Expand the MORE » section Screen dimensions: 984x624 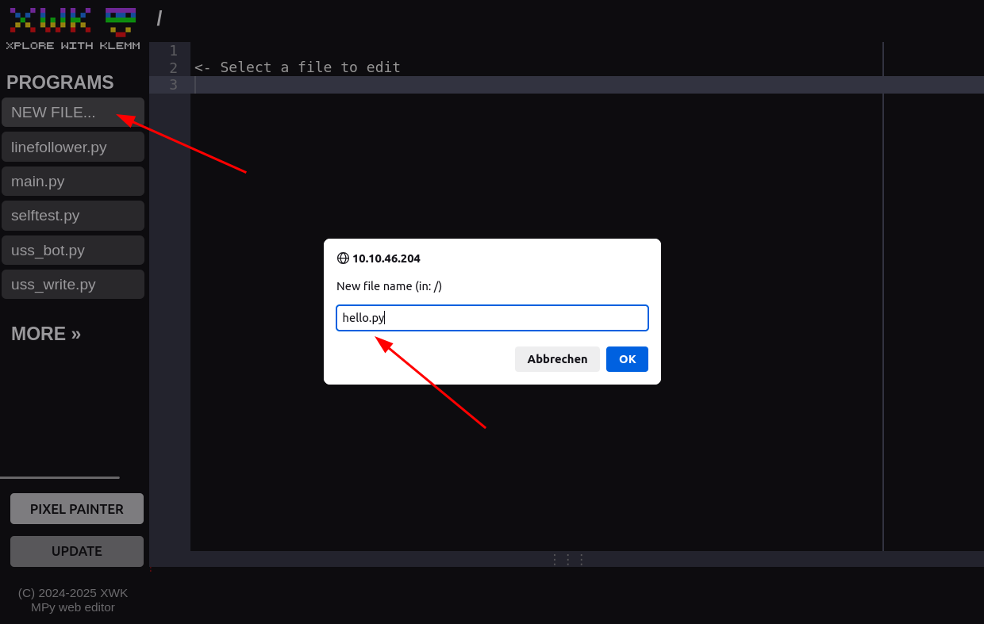pos(46,334)
